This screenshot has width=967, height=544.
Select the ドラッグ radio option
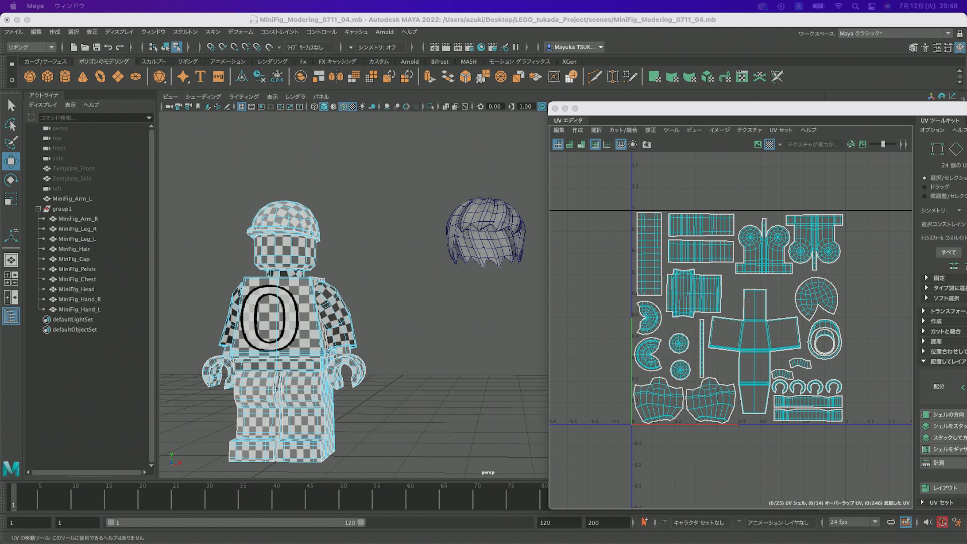924,187
